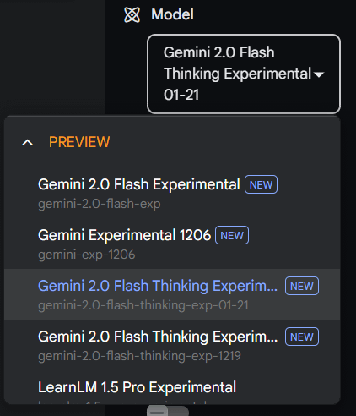Select Gemini 2.0 Flash Experimental model
This screenshot has width=356, height=416.
click(x=172, y=193)
